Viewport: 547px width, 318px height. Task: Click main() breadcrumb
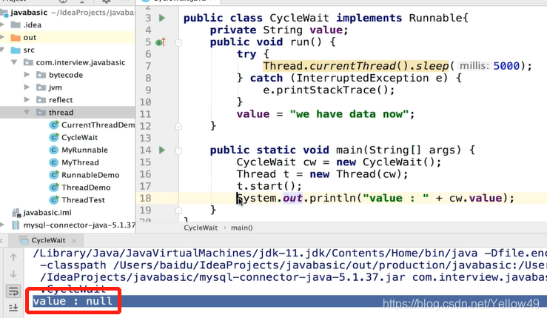click(242, 228)
